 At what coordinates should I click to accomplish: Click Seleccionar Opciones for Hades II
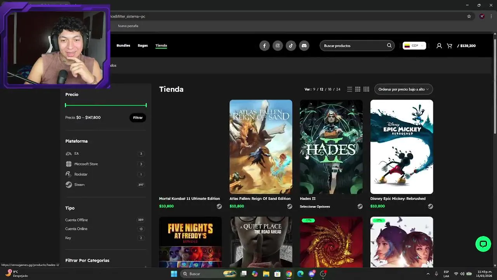[x=315, y=206]
